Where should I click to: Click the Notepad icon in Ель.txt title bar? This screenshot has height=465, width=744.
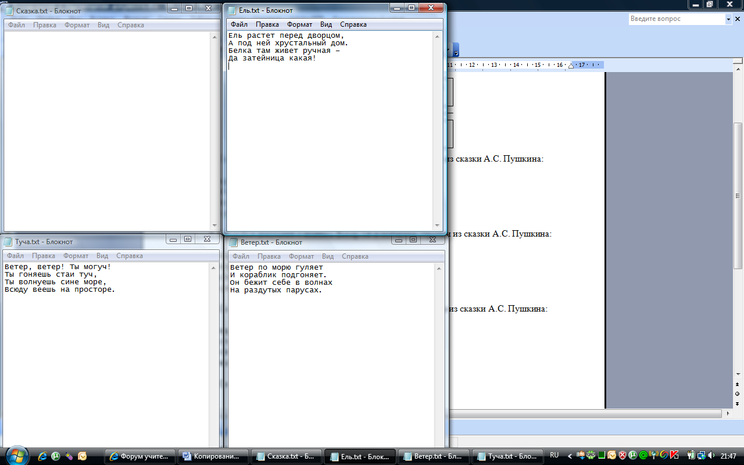point(233,10)
